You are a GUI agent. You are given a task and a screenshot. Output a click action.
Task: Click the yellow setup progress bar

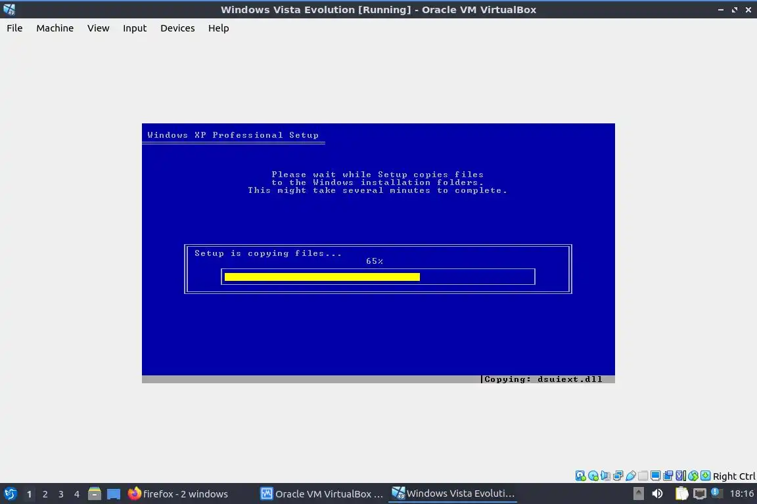coord(322,277)
